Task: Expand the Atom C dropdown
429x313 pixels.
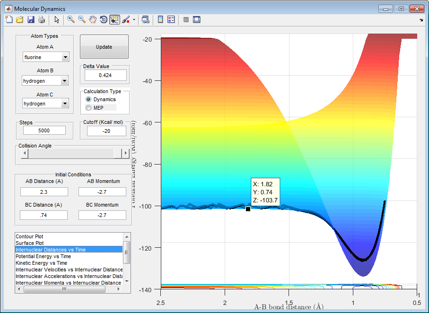Action: click(65, 104)
